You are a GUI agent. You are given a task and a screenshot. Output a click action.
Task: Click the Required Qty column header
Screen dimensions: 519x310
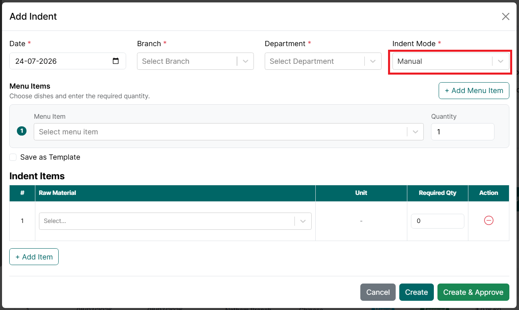437,193
